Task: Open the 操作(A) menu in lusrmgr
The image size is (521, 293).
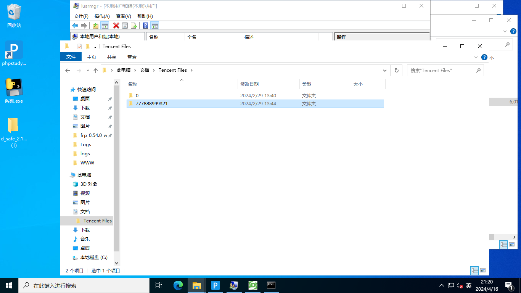Action: (x=102, y=16)
